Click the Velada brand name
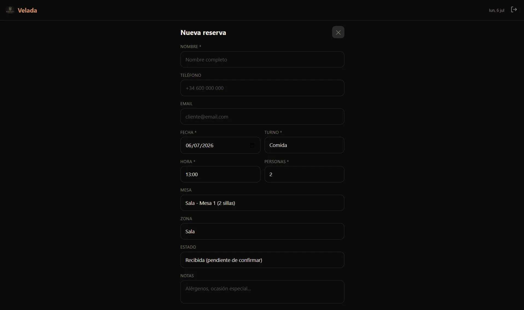 point(27,10)
